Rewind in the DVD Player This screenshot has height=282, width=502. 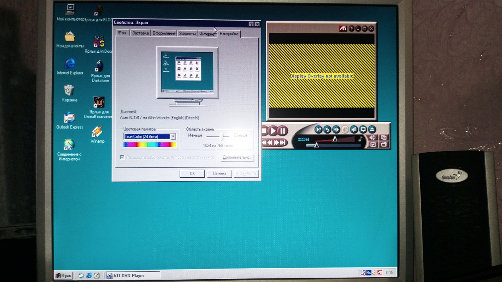coord(270,142)
